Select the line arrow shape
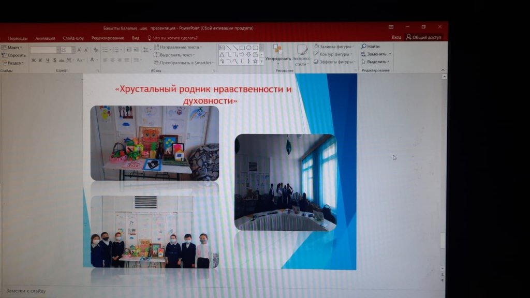 (235, 48)
